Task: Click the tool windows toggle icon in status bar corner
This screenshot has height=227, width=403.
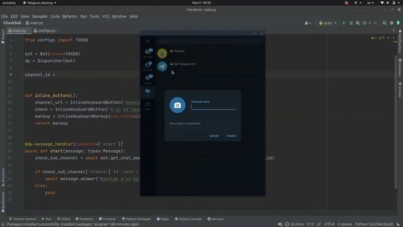Action: tap(3, 224)
